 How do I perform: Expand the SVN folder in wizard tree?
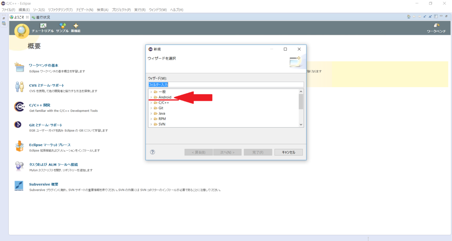coord(151,124)
